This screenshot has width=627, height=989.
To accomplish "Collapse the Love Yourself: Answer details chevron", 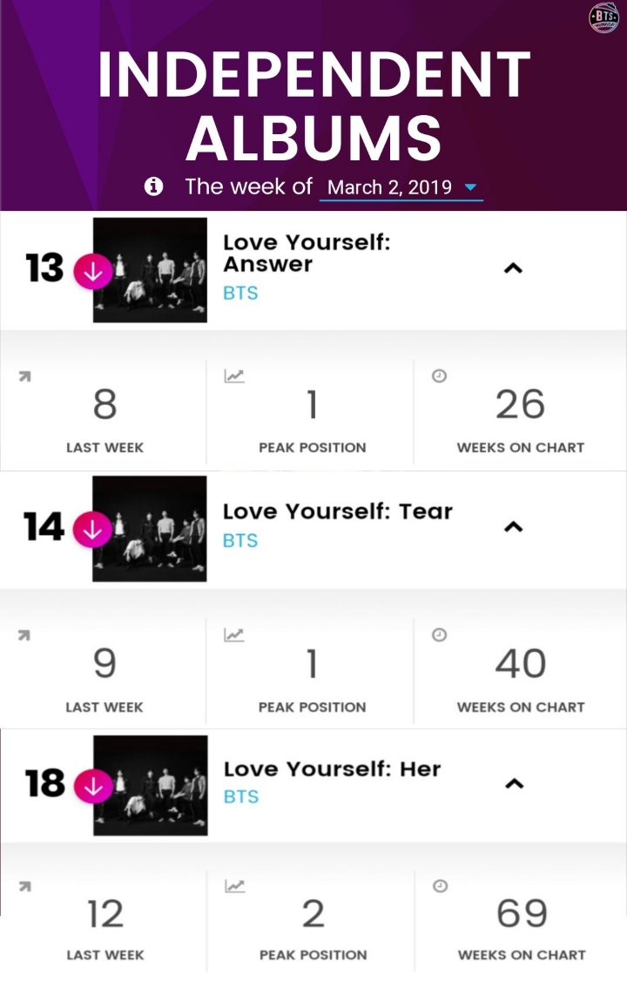I will click(514, 268).
